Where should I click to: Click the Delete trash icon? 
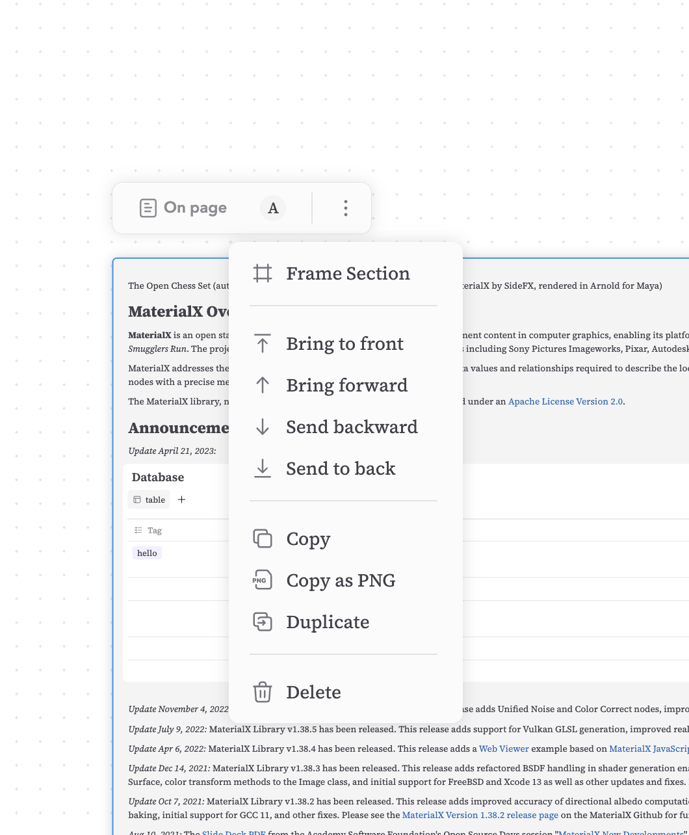(263, 692)
